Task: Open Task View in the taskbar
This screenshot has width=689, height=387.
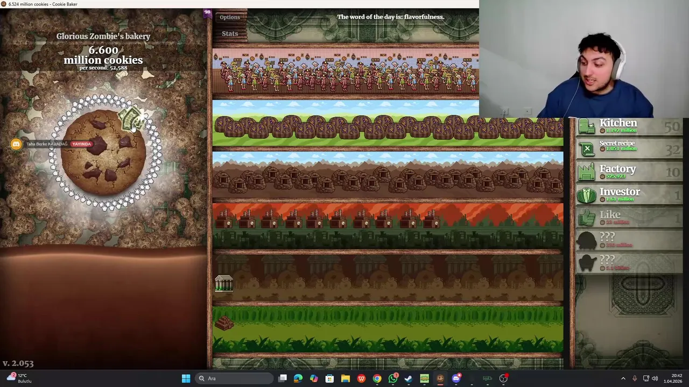Action: [x=283, y=378]
